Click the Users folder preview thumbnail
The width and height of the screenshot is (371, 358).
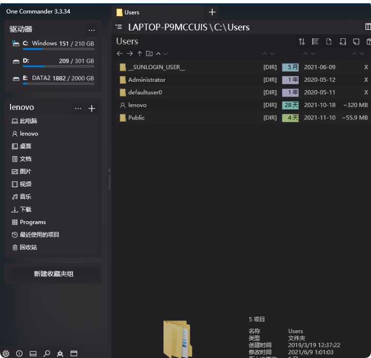(178, 339)
